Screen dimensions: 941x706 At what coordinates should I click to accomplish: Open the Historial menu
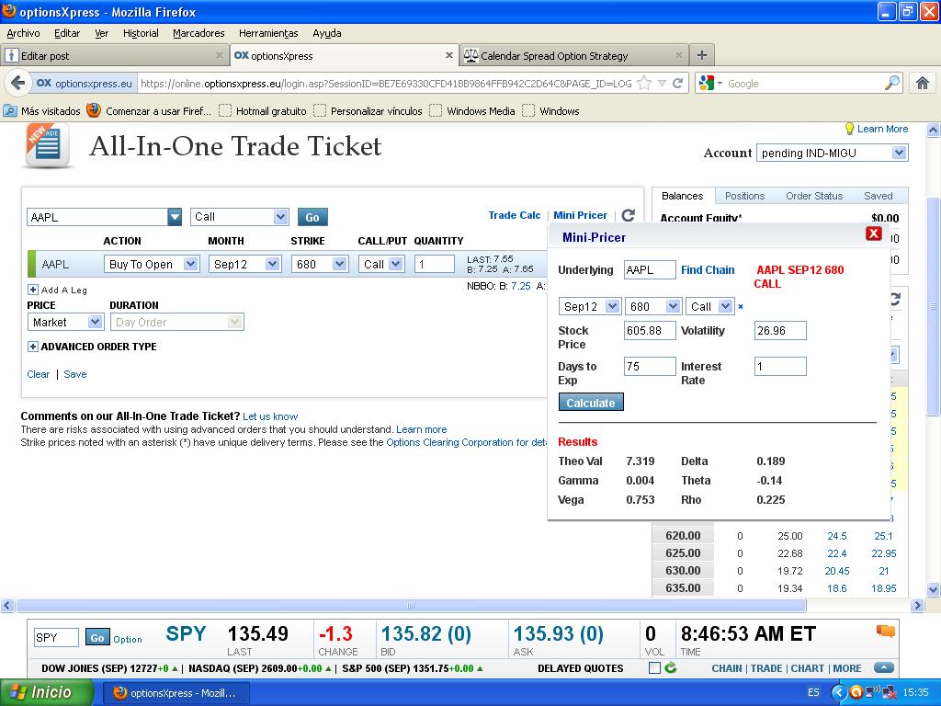[x=141, y=33]
